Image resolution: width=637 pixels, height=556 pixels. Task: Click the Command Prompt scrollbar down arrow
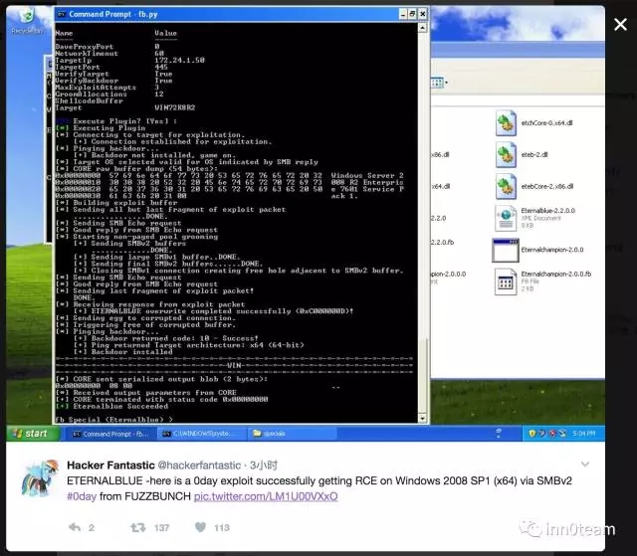click(422, 418)
